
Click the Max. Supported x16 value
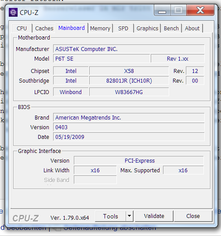tap(183, 170)
